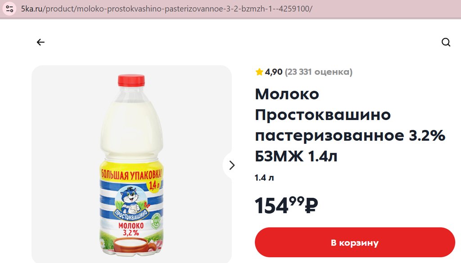Screen dimensions: 461x263
Task: Click the yellow star rating icon
Action: pyautogui.click(x=259, y=72)
